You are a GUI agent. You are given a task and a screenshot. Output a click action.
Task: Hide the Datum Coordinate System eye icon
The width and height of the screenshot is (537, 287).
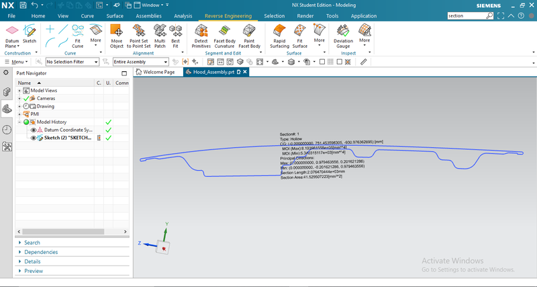click(33, 130)
